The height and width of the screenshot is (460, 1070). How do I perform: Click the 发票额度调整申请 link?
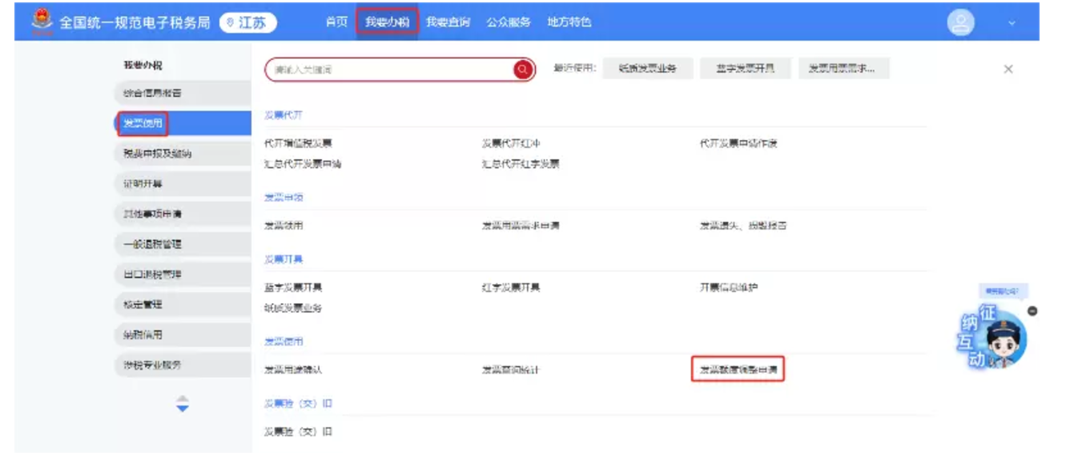pyautogui.click(x=738, y=370)
